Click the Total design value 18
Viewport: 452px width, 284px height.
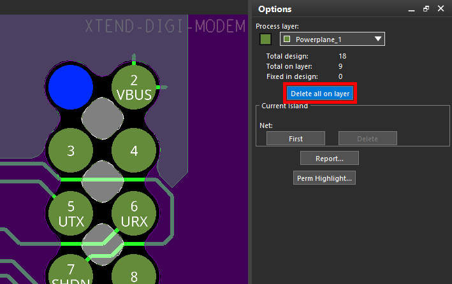pyautogui.click(x=342, y=56)
